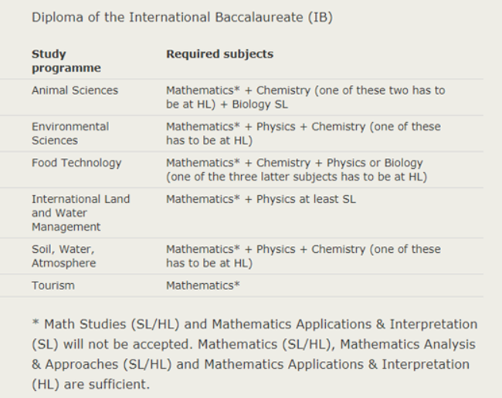Select the Required subjects column header

point(219,54)
